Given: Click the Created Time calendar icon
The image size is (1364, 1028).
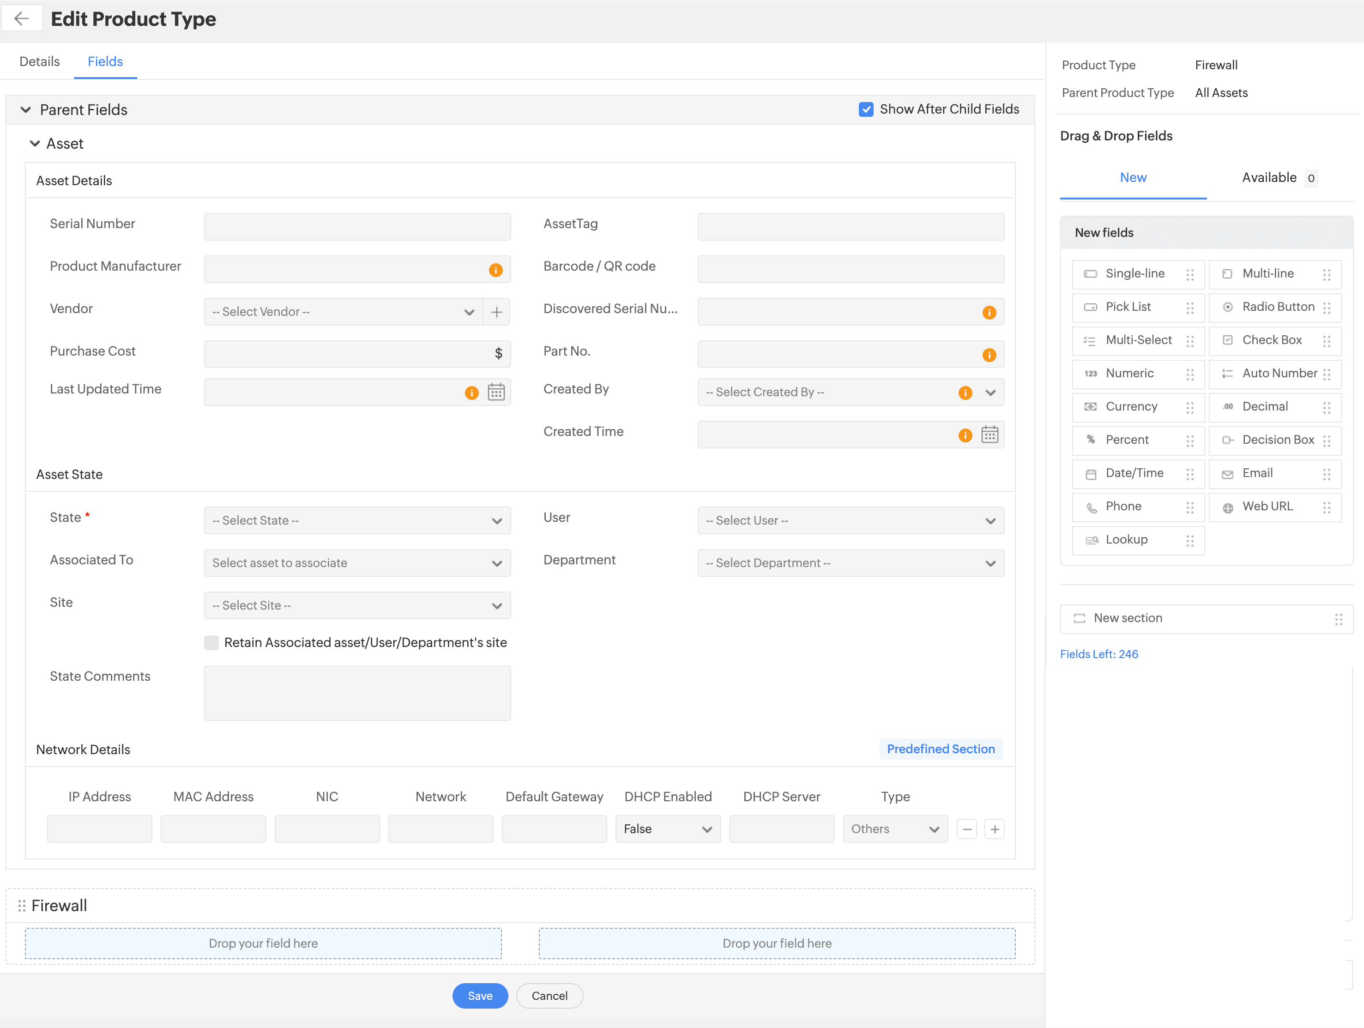Looking at the screenshot, I should pos(989,435).
